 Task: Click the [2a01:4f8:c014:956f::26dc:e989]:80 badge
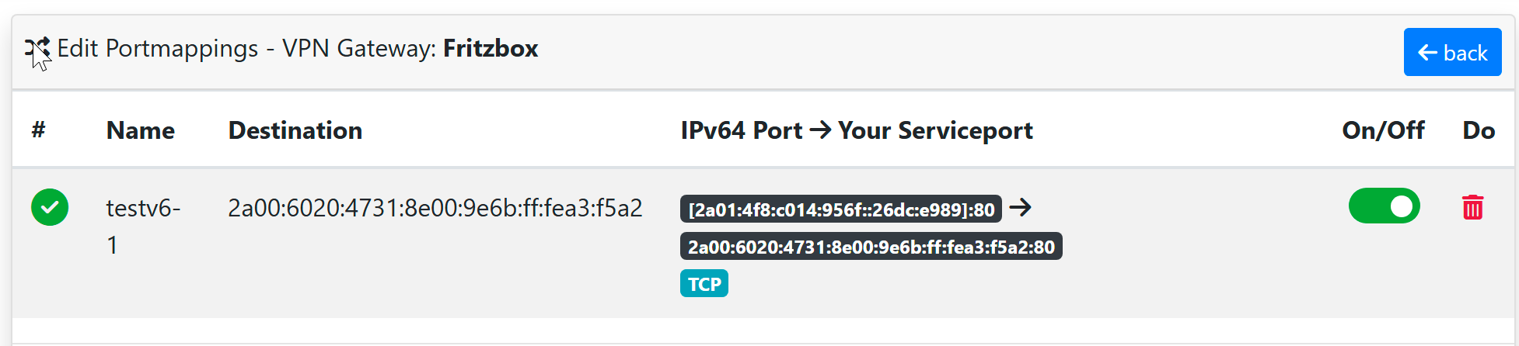point(840,209)
